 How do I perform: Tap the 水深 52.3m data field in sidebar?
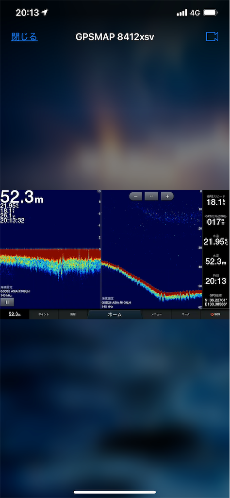tap(216, 259)
